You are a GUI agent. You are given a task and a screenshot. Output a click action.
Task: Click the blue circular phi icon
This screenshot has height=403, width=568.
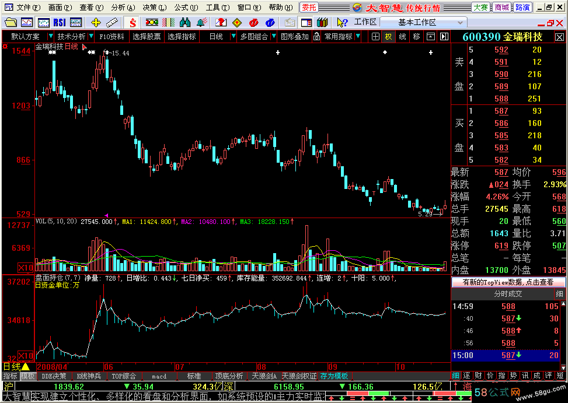click(270, 22)
